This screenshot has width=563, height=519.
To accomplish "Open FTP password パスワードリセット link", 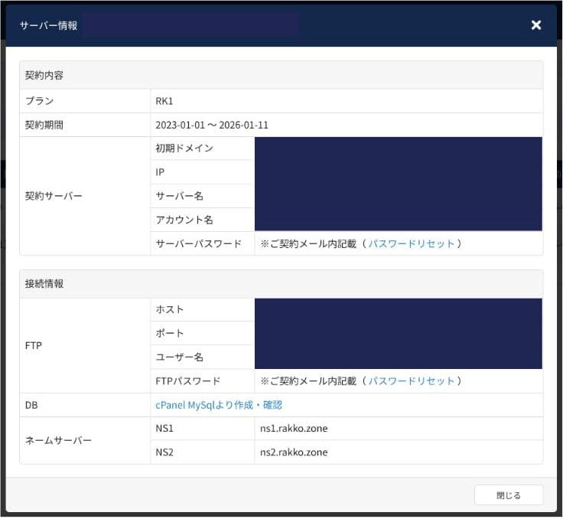I will (412, 380).
